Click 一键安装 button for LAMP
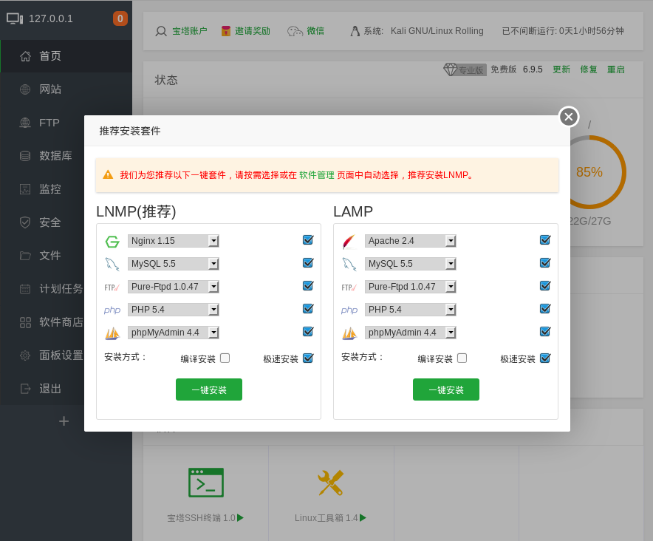Image resolution: width=653 pixels, height=541 pixels. click(446, 389)
